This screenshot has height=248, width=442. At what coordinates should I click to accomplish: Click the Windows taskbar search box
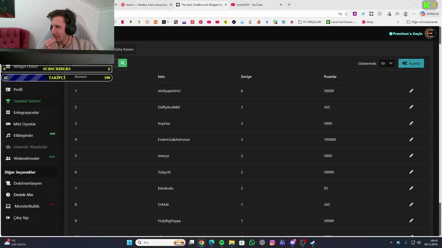point(160,242)
